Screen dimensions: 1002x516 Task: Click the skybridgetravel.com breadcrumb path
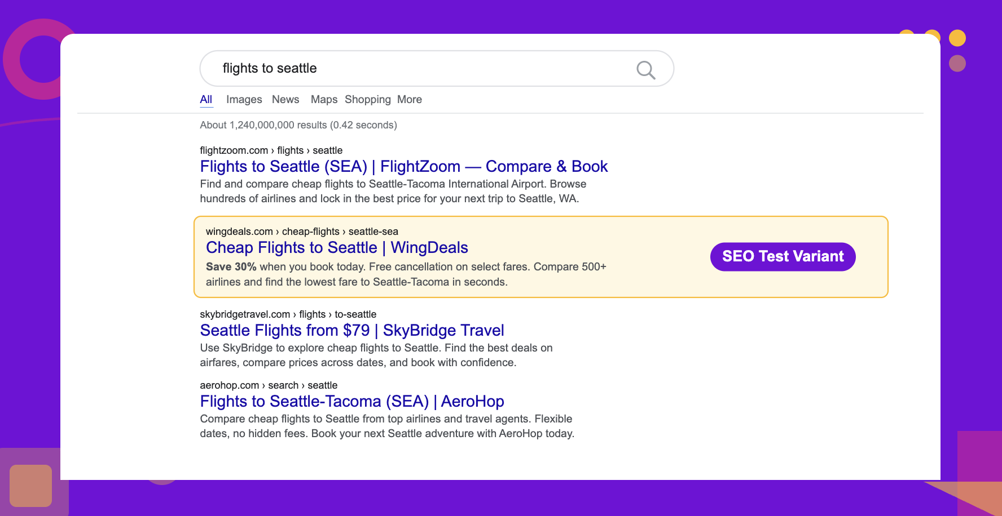(288, 314)
